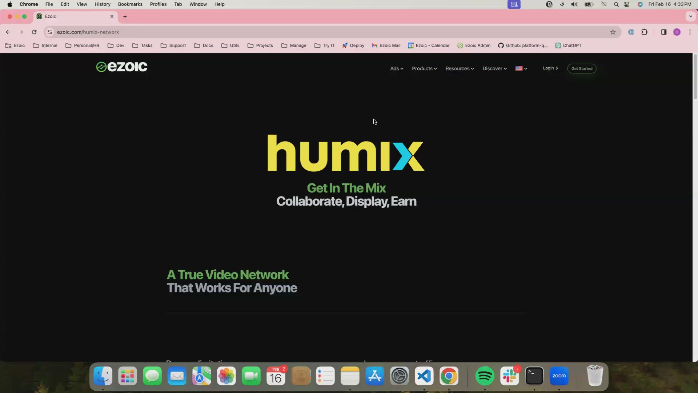Launch Spotify from the Dock
The width and height of the screenshot is (698, 393).
(x=485, y=376)
